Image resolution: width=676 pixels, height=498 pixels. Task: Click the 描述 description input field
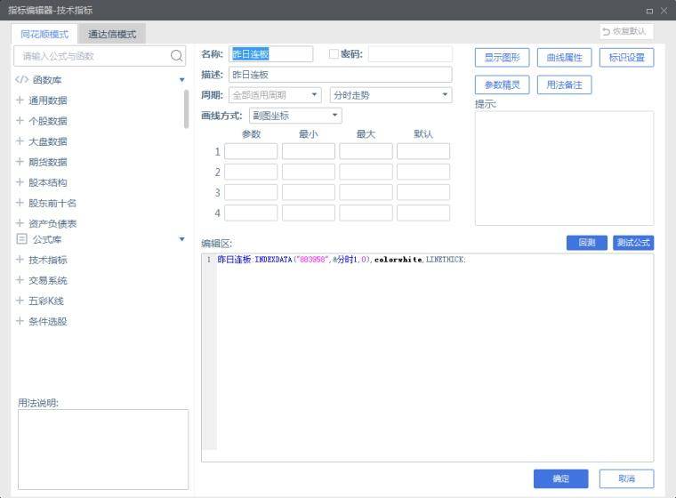click(x=340, y=75)
